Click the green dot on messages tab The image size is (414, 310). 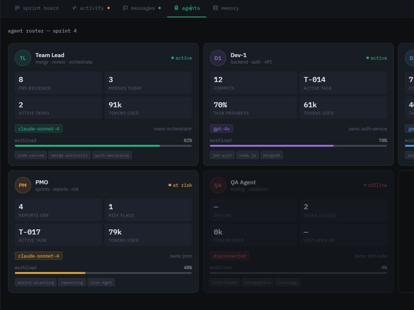159,8
